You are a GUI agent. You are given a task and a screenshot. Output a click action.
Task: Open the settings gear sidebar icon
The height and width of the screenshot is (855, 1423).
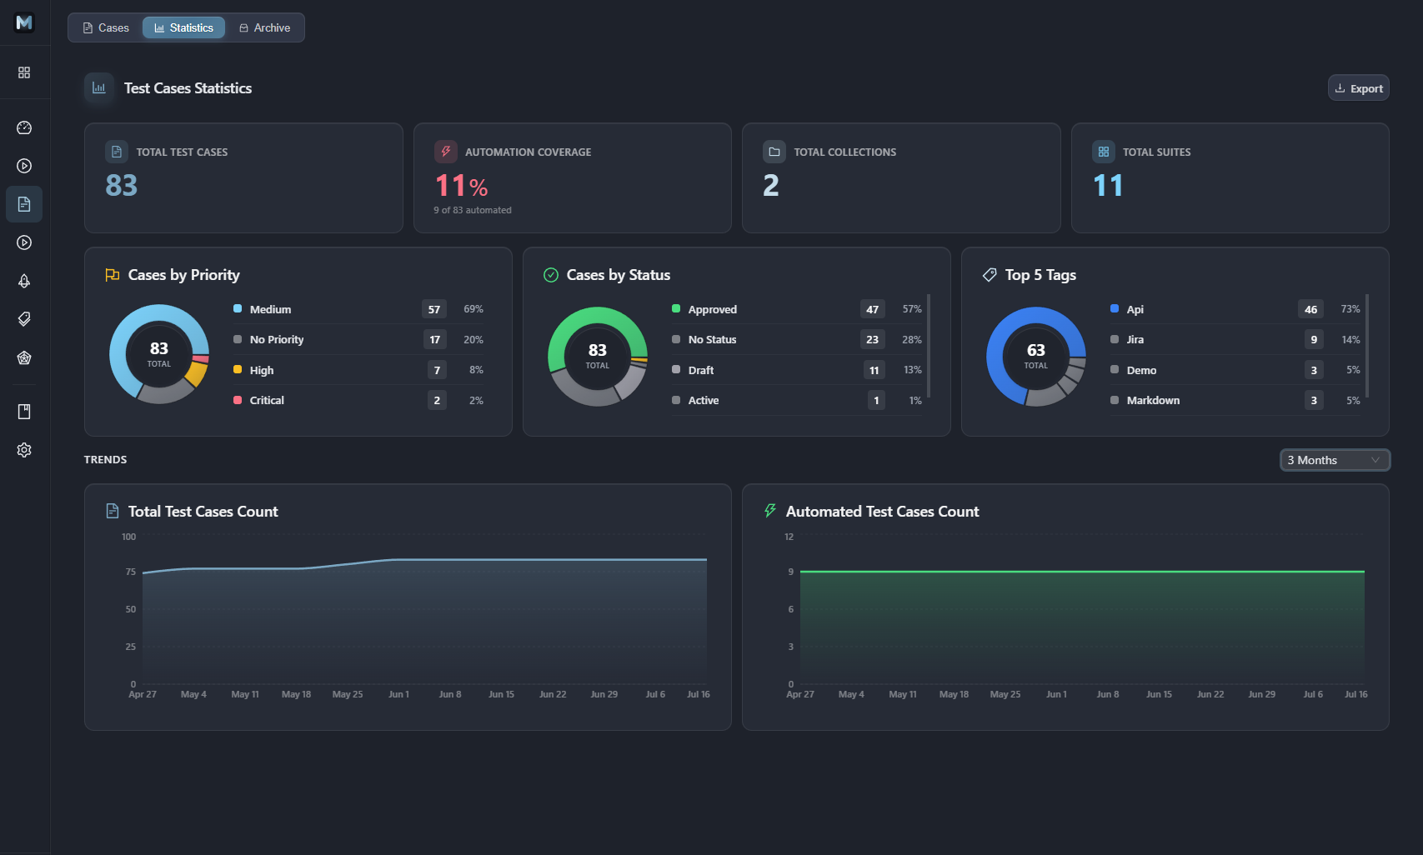pos(24,450)
